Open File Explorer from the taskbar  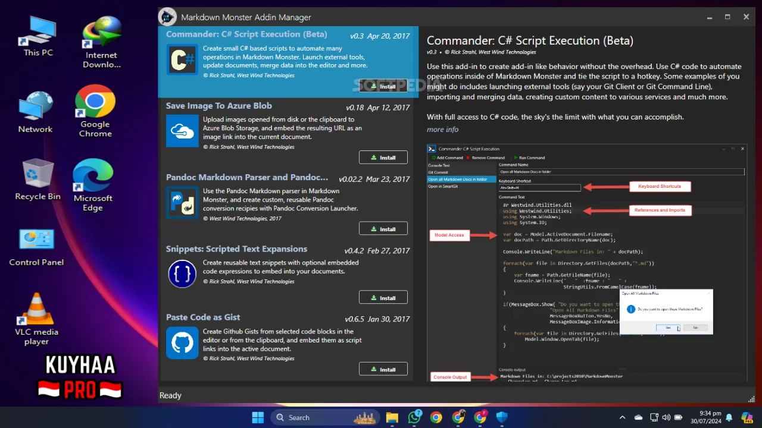click(392, 417)
